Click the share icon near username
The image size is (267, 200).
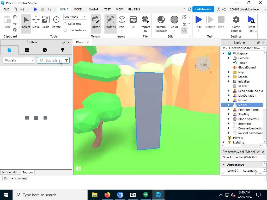pyautogui.click(x=224, y=9)
